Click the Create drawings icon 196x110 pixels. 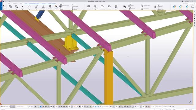point(102,7)
